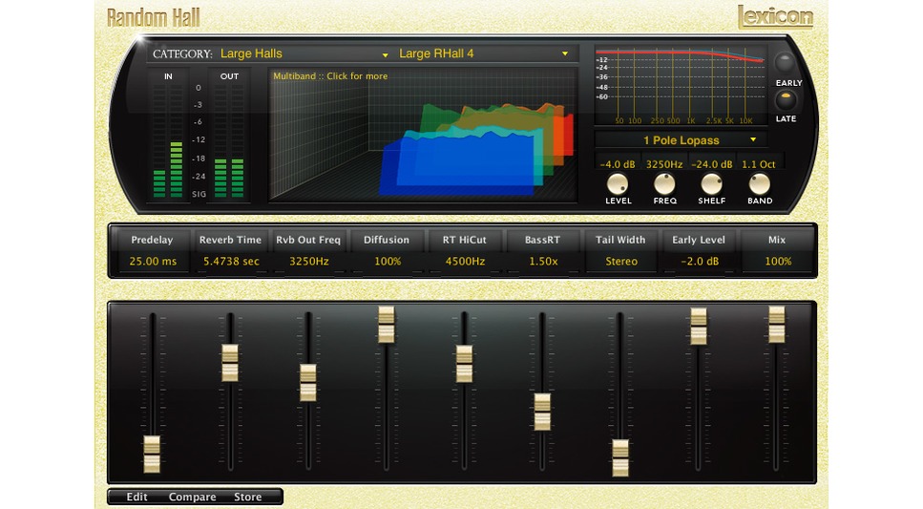The image size is (923, 509).
Task: Click the Reverb Time 5.4738 sec value
Action: (231, 261)
